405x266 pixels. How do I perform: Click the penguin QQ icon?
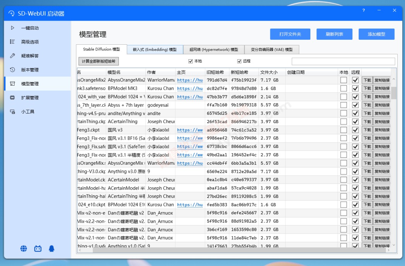click(x=52, y=249)
